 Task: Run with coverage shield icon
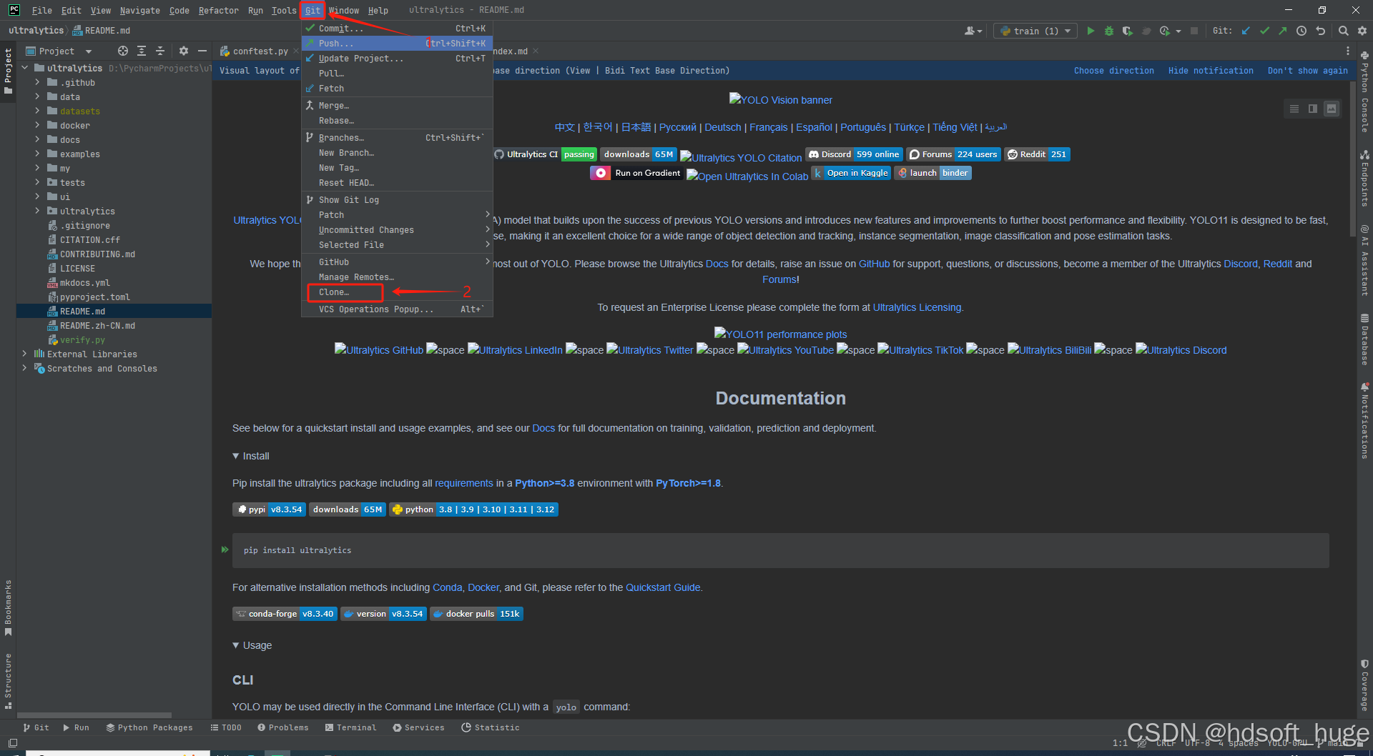[x=1128, y=31]
